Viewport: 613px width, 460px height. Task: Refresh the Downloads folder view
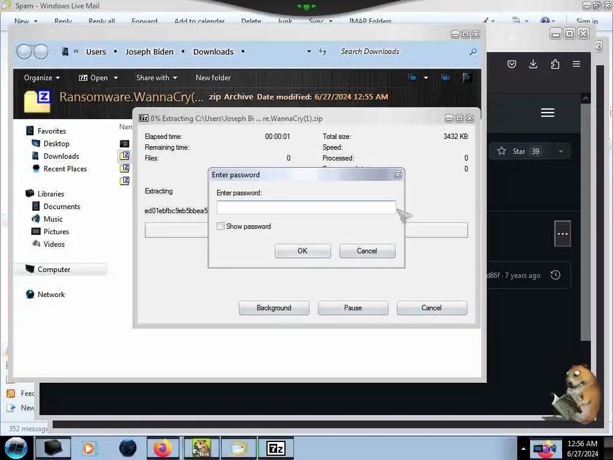pyautogui.click(x=323, y=52)
